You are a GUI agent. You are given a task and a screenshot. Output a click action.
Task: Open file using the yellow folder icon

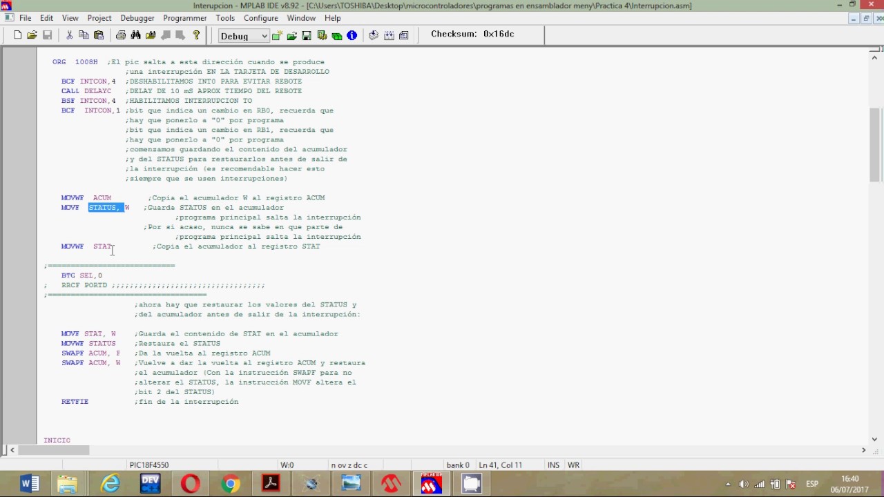(x=32, y=35)
